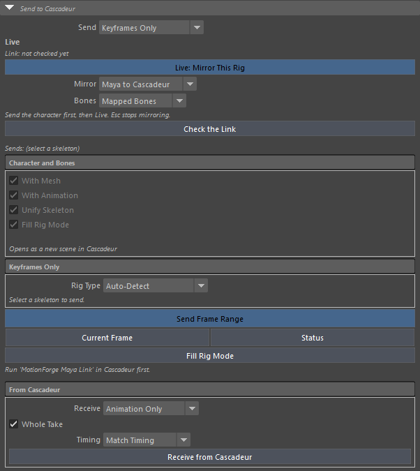Click the From Cascadeur section header
The height and width of the screenshot is (471, 420).
click(210, 389)
